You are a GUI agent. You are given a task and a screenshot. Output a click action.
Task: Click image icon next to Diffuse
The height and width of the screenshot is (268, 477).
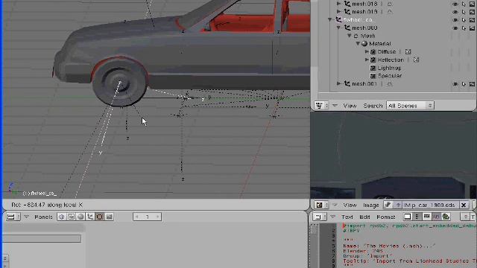(x=408, y=52)
